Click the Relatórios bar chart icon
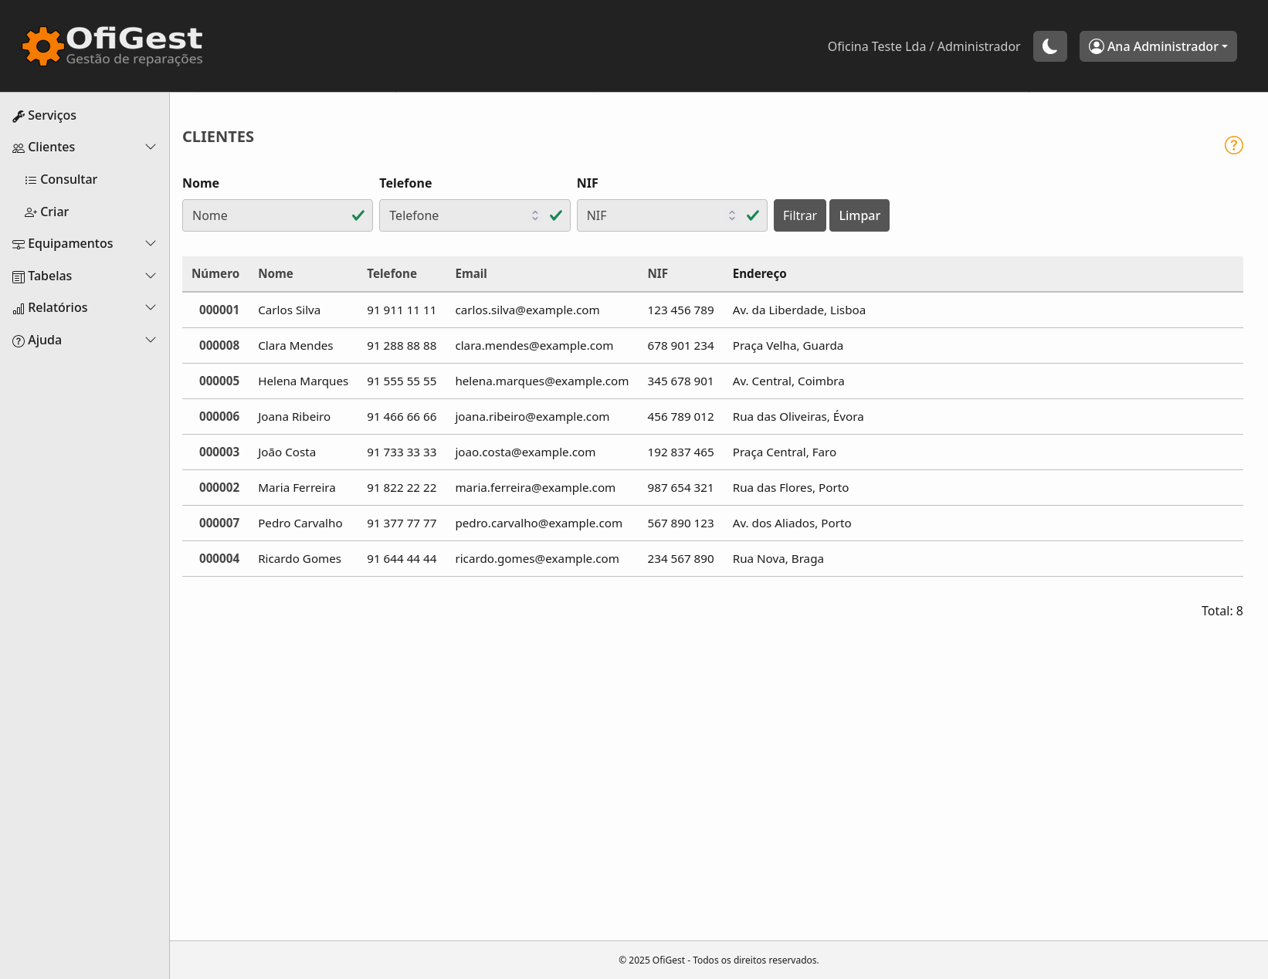This screenshot has width=1268, height=979. coord(19,309)
